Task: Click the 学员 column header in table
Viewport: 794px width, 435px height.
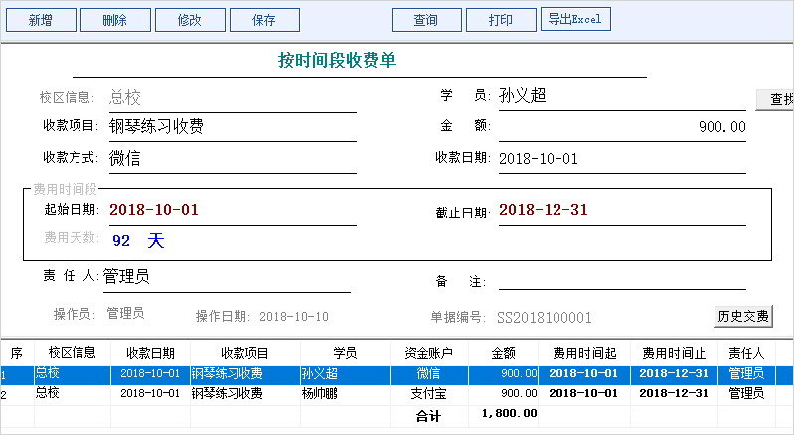Action: click(345, 353)
